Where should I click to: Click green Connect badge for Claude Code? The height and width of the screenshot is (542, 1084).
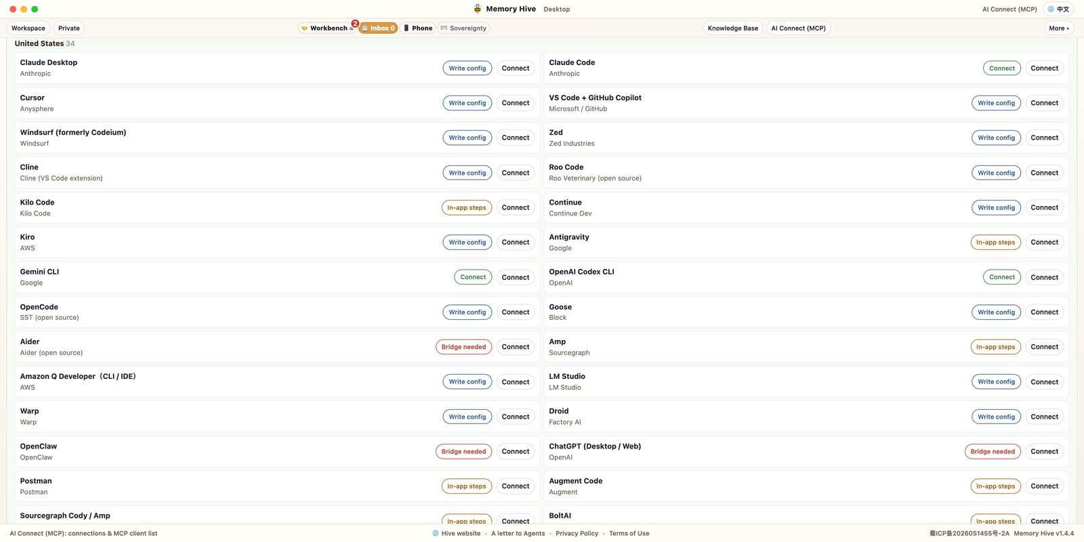[x=1002, y=68]
